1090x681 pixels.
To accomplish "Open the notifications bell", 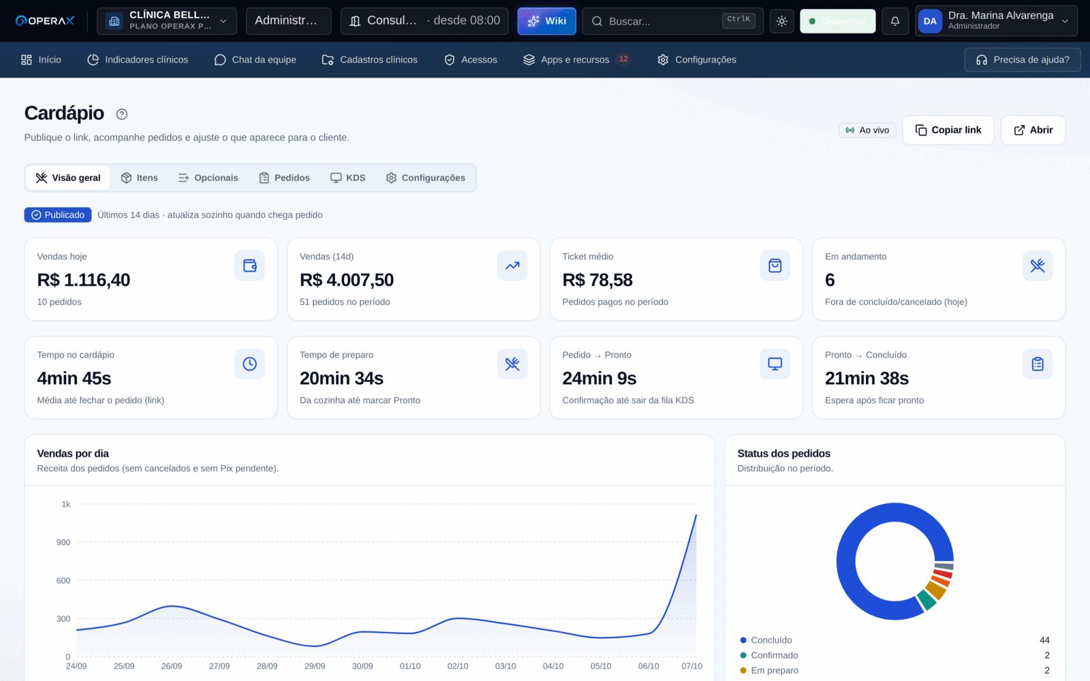I will pyautogui.click(x=894, y=21).
